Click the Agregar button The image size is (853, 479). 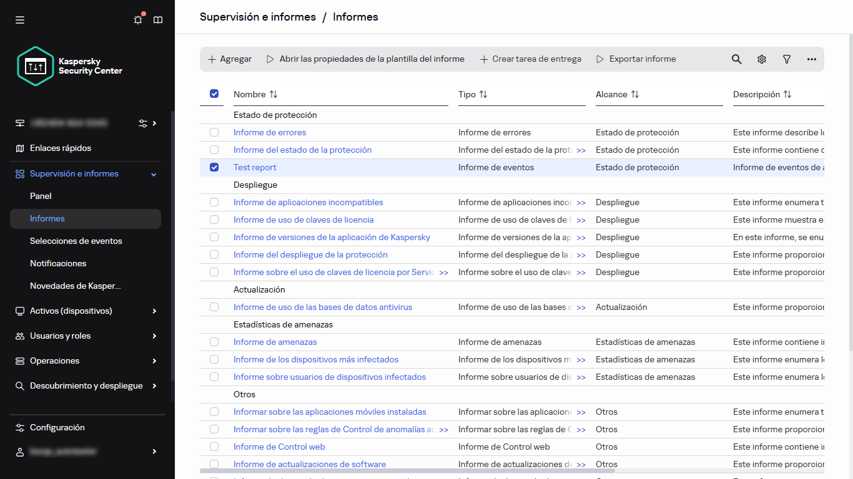click(x=229, y=59)
